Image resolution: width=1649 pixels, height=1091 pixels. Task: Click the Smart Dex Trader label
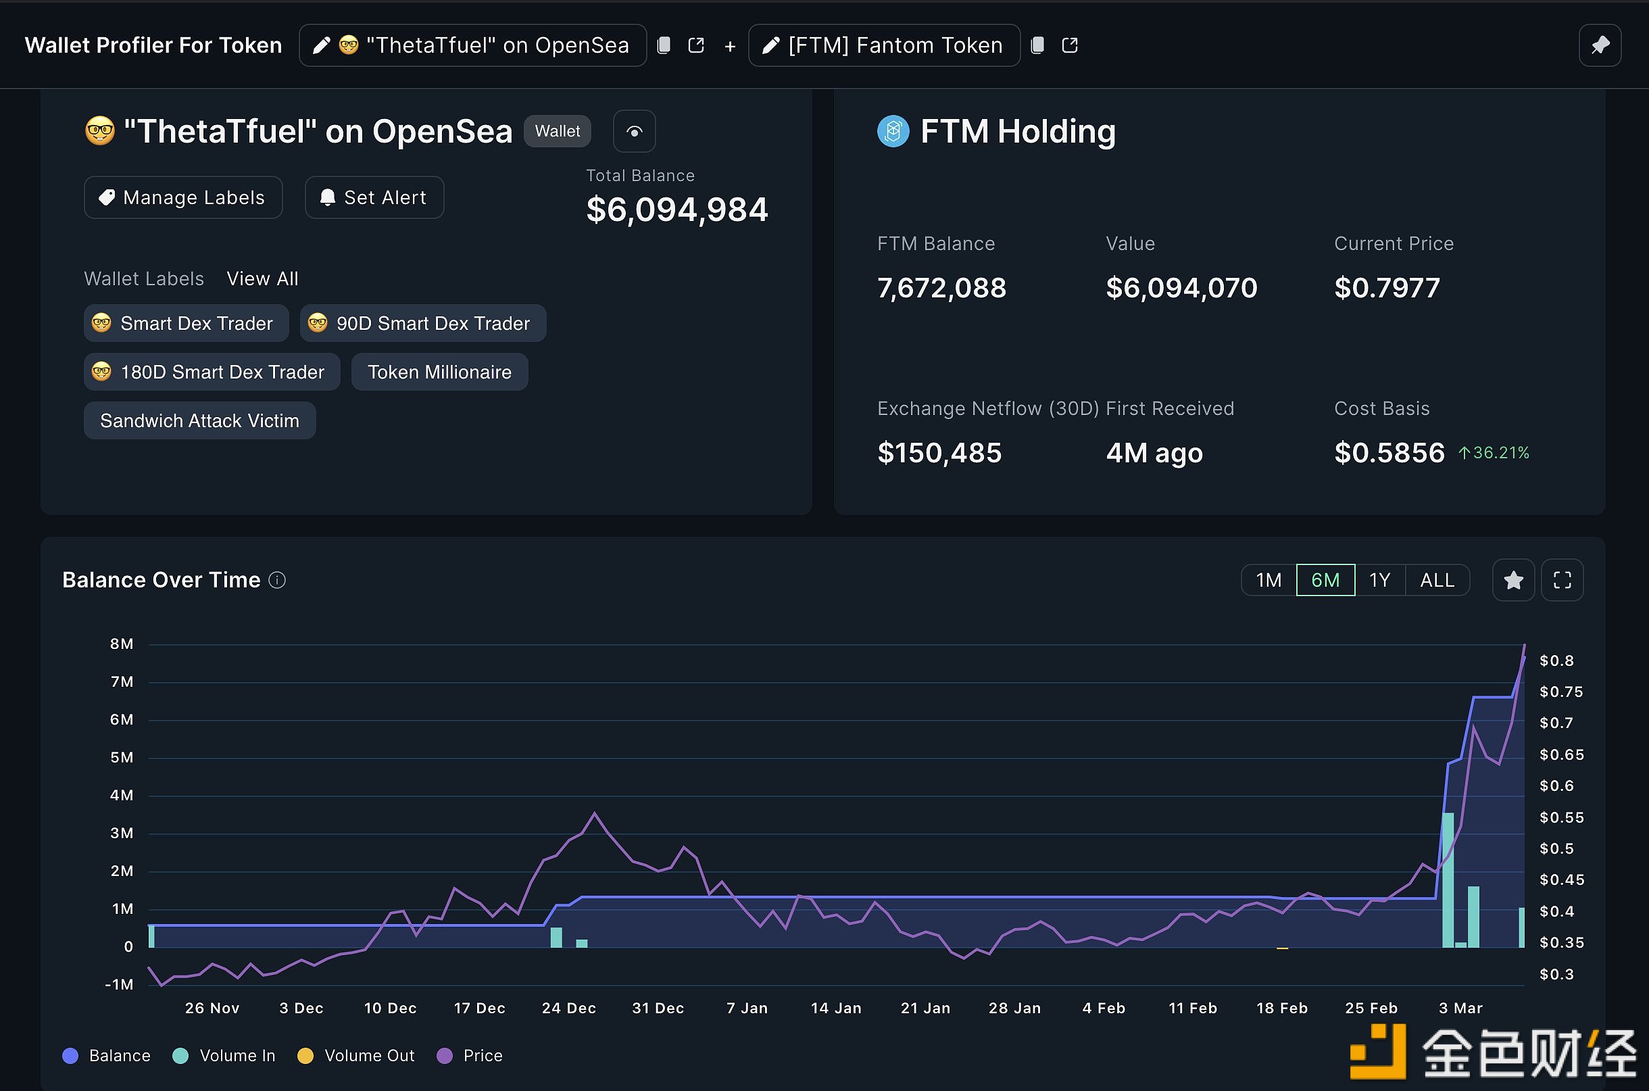[x=186, y=323]
